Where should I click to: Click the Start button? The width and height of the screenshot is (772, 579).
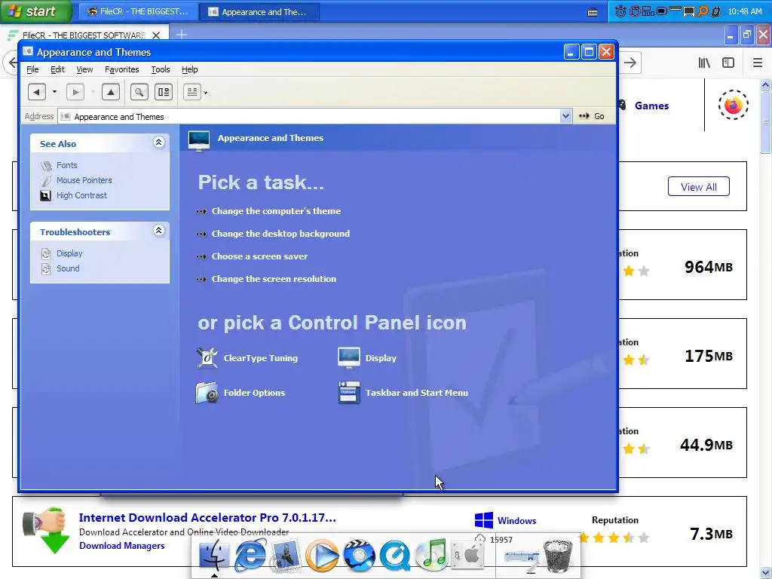pos(35,11)
